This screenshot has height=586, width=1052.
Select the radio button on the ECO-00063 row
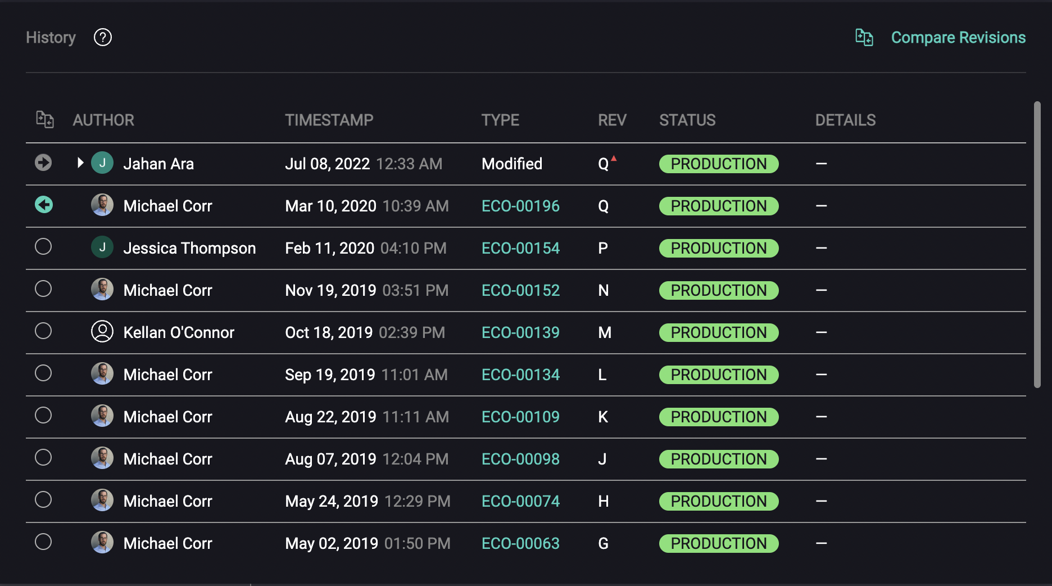coord(43,542)
